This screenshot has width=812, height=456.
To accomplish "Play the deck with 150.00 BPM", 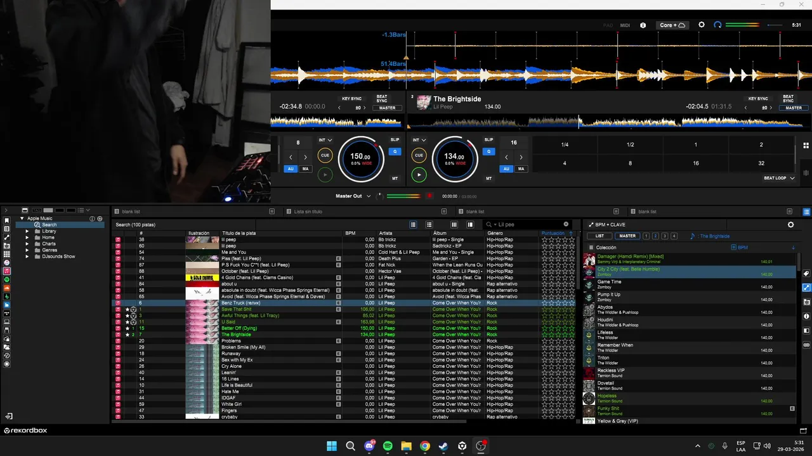I will [x=325, y=174].
